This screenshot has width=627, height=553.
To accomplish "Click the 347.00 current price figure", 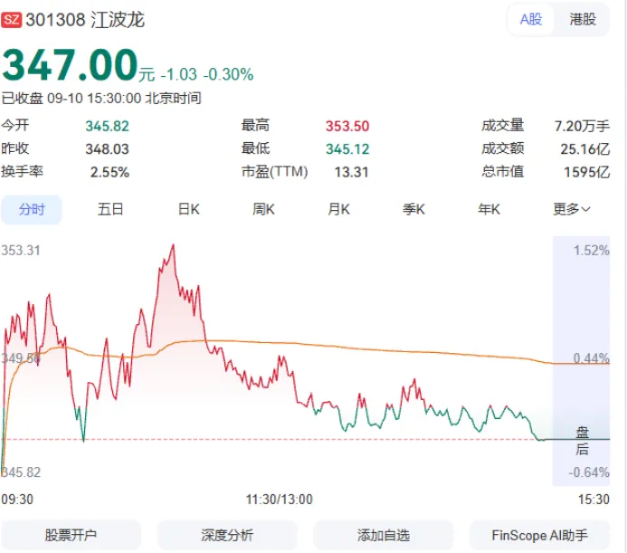I will (70, 65).
